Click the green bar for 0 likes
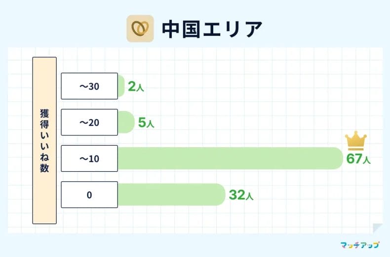390x257 pixels. click(x=171, y=194)
